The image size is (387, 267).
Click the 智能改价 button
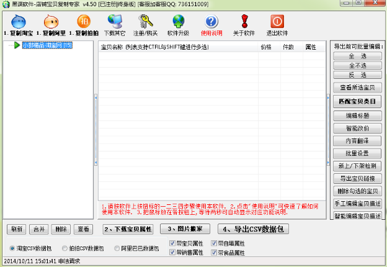(357, 128)
